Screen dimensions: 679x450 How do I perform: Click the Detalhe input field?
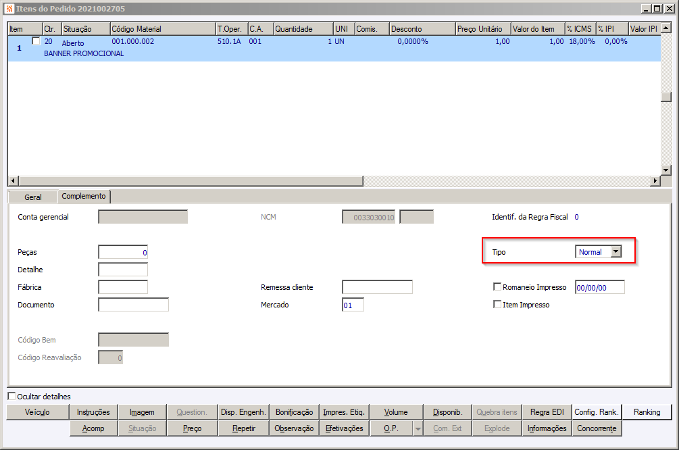(x=123, y=270)
